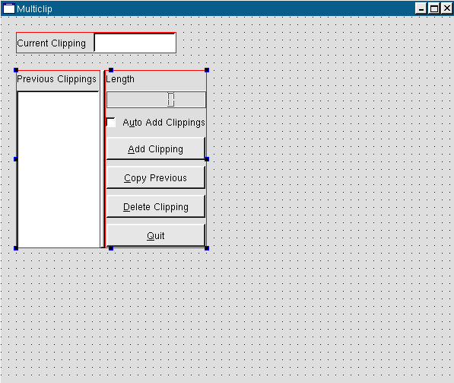Minimize the Multiclip window
Image resolution: width=454 pixels, height=383 pixels.
421,8
